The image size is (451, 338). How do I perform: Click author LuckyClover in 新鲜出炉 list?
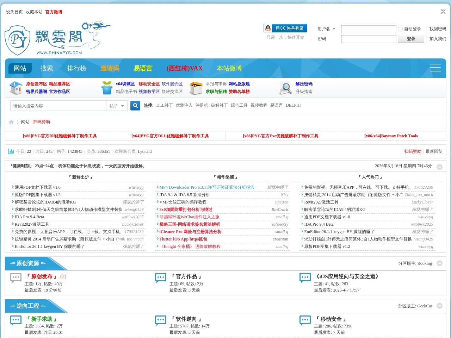[x=133, y=224]
